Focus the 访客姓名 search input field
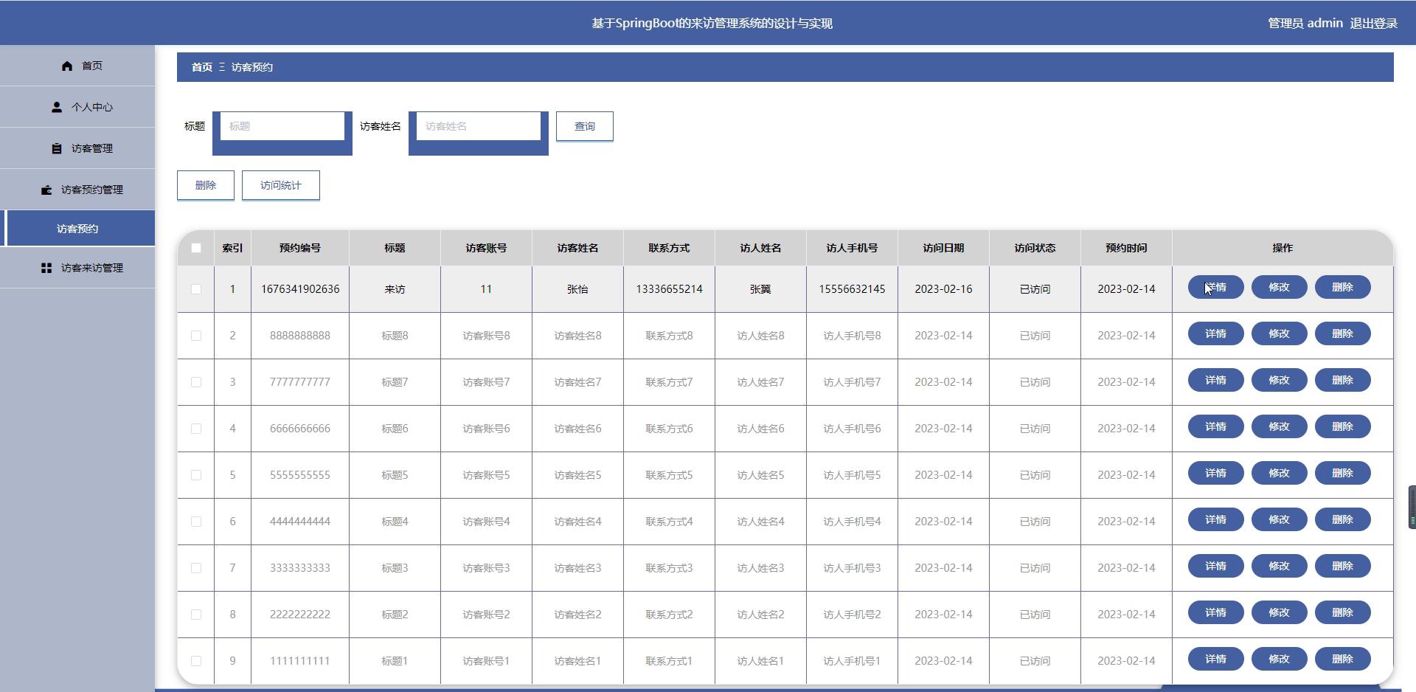1416x692 pixels. tap(479, 126)
